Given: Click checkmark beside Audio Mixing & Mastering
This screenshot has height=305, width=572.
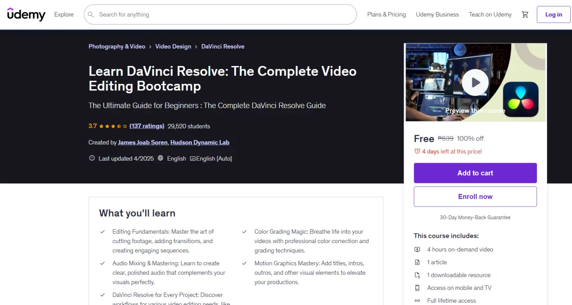Looking at the screenshot, I should (x=102, y=264).
